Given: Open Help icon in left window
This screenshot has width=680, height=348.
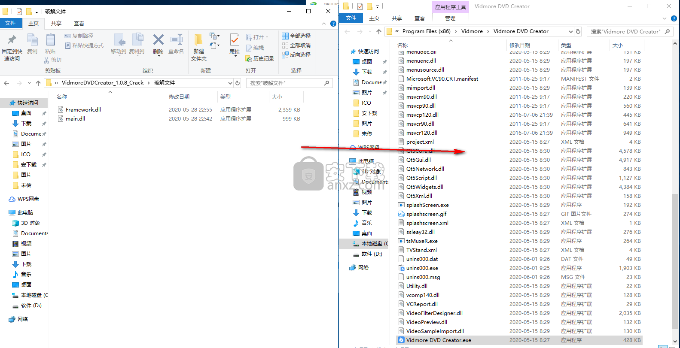Looking at the screenshot, I should [333, 24].
